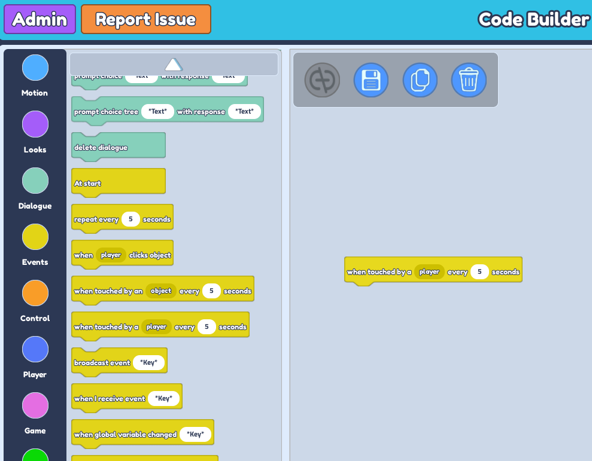
Task: Collapse block palette with up arrow
Action: [x=174, y=64]
